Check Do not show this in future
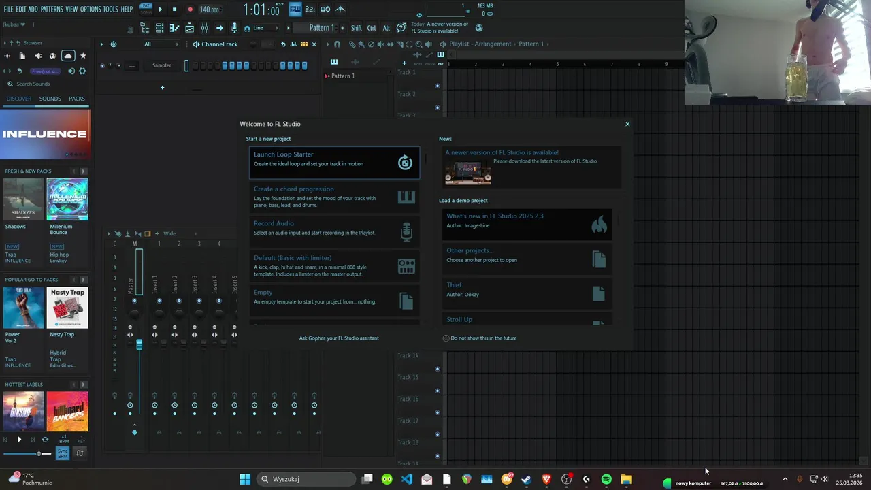Screen dimensions: 871x490 446,338
